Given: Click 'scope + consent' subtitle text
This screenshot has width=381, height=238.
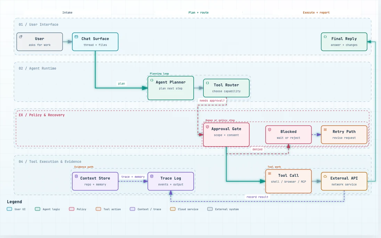Looking at the screenshot, I should tap(226, 135).
